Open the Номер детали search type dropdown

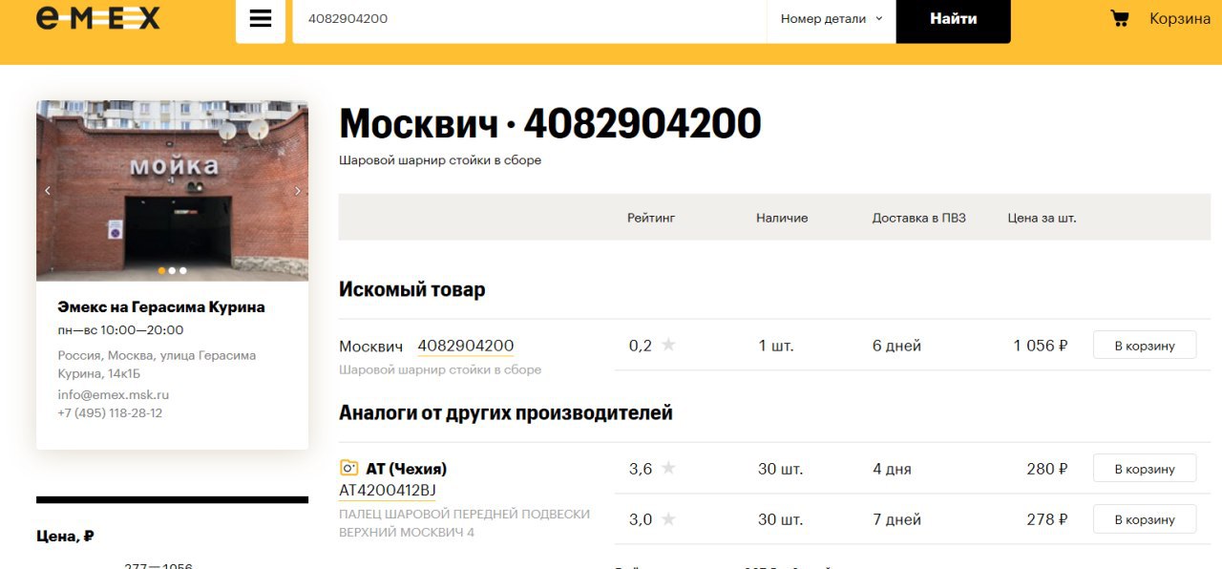[x=832, y=19]
